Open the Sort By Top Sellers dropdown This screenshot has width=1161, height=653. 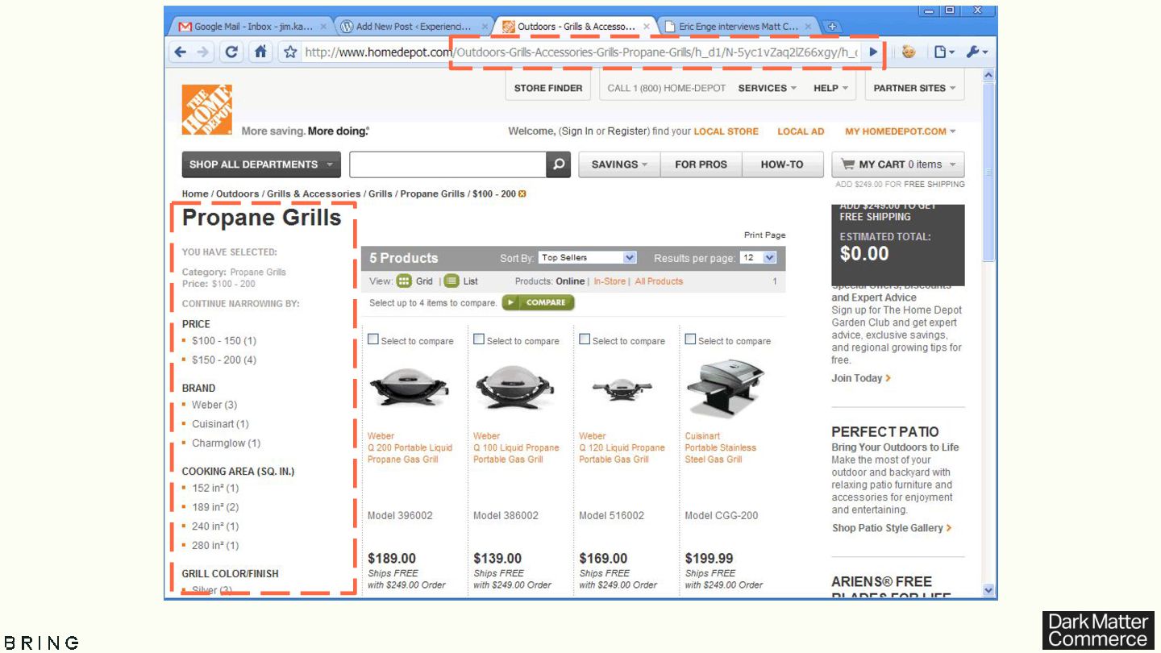pos(588,258)
